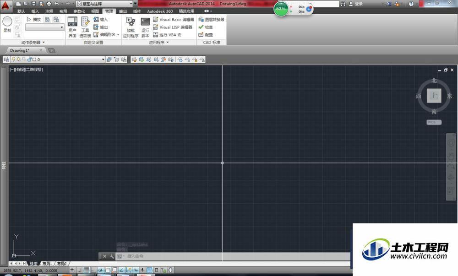Click the 检查 standards check button
The width and height of the screenshot is (458, 276).
tap(206, 27)
